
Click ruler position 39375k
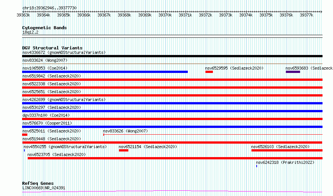tap(266, 15)
